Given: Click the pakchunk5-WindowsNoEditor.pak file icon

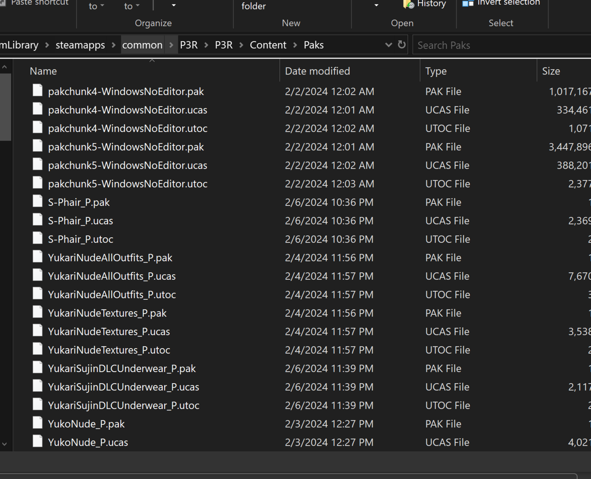Looking at the screenshot, I should tap(38, 146).
